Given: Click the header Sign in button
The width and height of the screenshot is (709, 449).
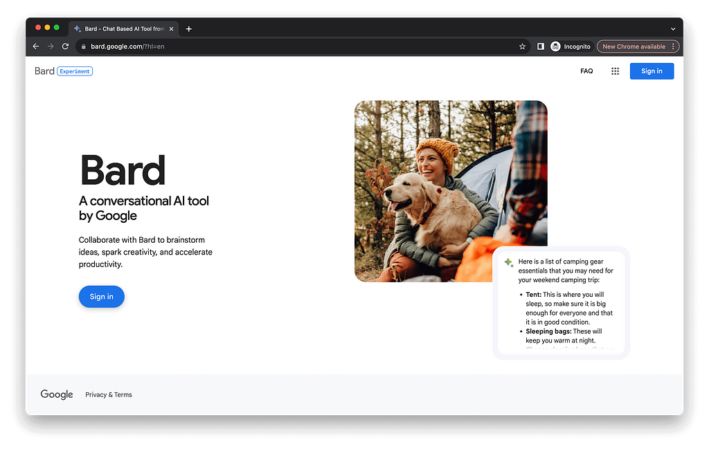Looking at the screenshot, I should click(652, 71).
